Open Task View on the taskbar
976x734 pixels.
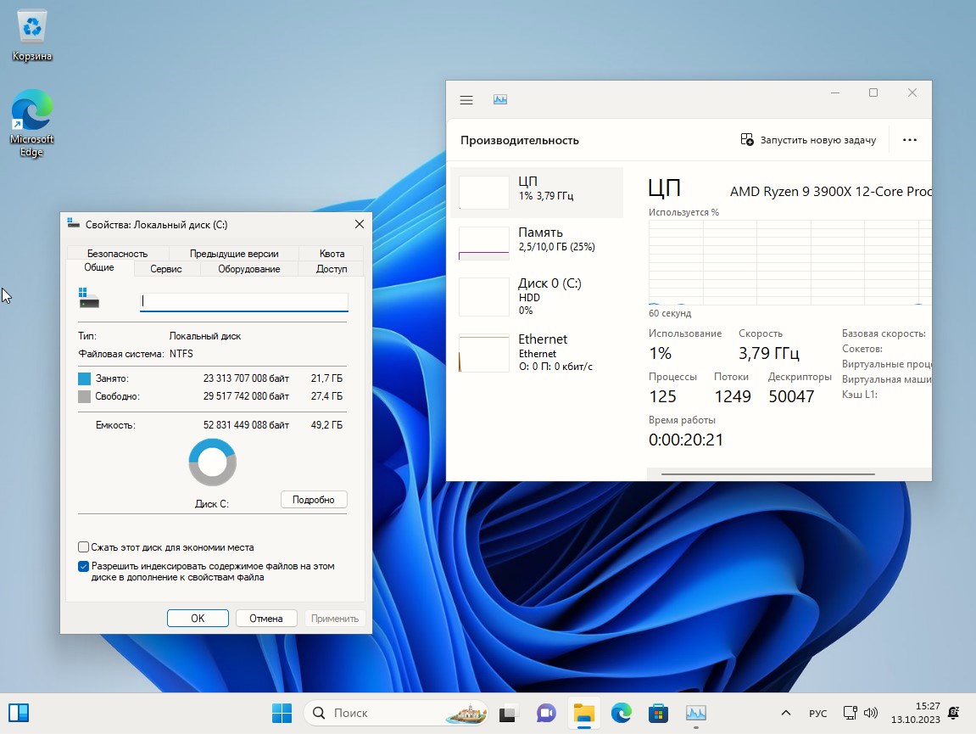coord(508,713)
